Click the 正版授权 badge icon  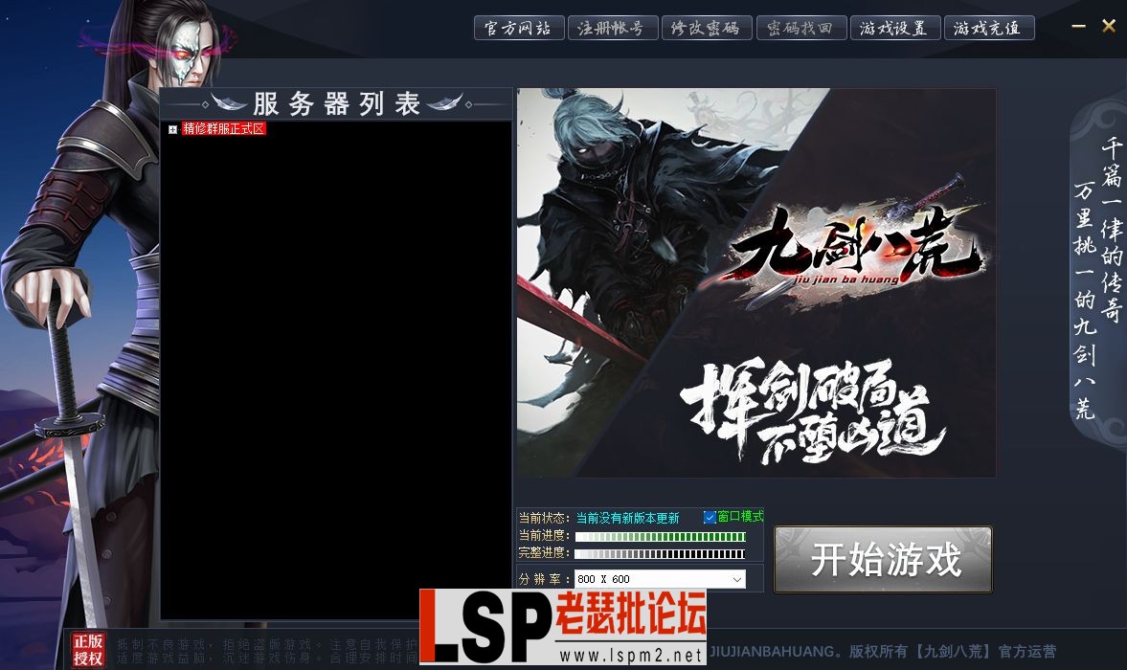tap(88, 650)
